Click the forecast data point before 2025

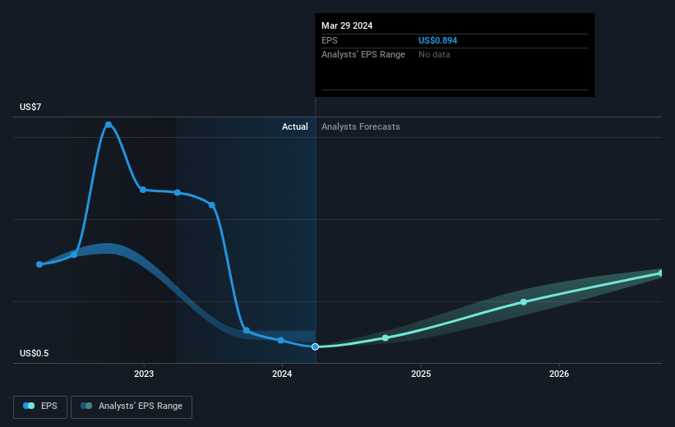click(x=386, y=338)
